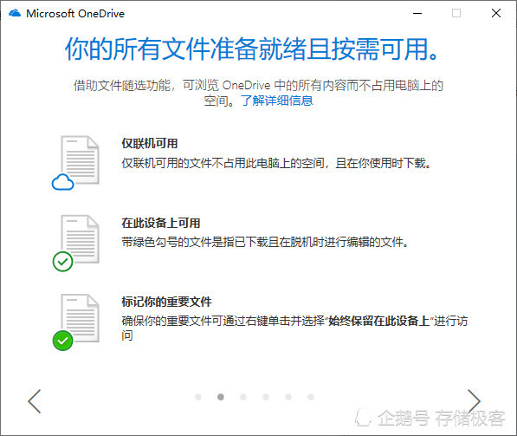The image size is (517, 436).
Task: Click the description 仅联机可用的文件不占用此电脑上的空间
Action: coord(223,163)
